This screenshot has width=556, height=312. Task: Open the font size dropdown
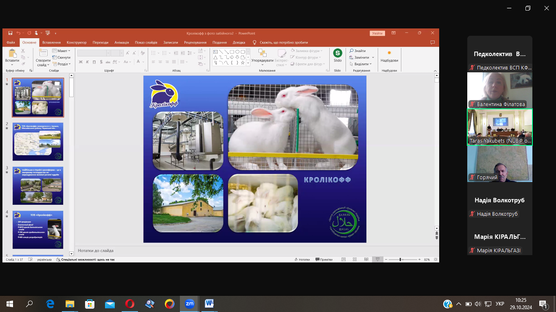tap(122, 53)
